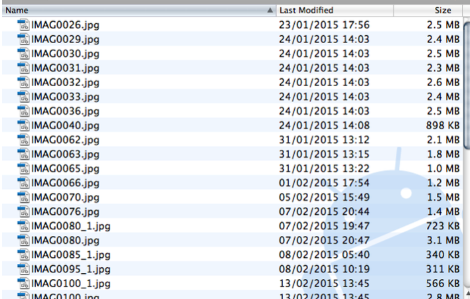
Task: Click the file name IMAG0026.jpg
Action: [x=65, y=25]
